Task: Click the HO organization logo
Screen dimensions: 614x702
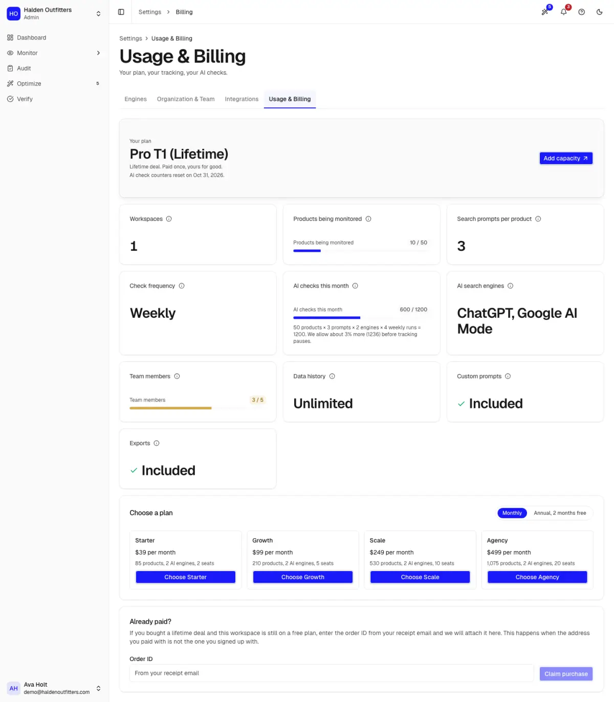Action: point(13,13)
